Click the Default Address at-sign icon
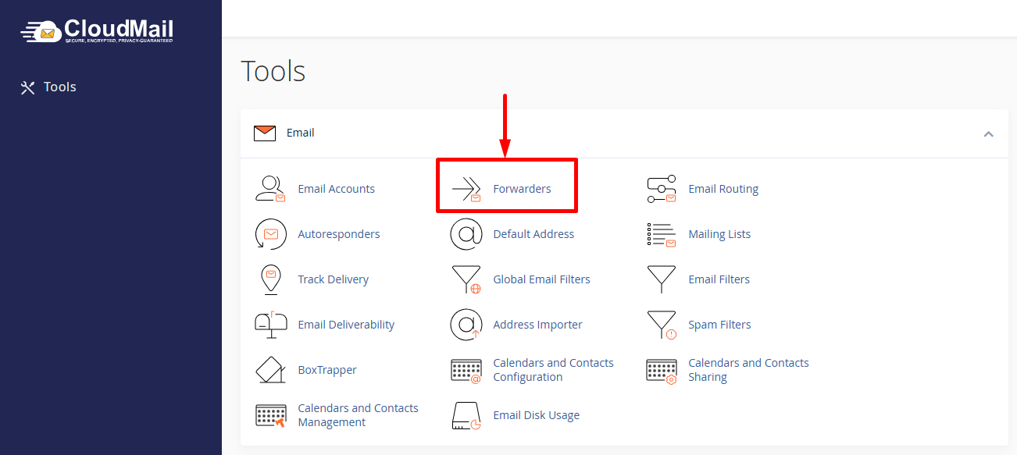 (x=466, y=234)
